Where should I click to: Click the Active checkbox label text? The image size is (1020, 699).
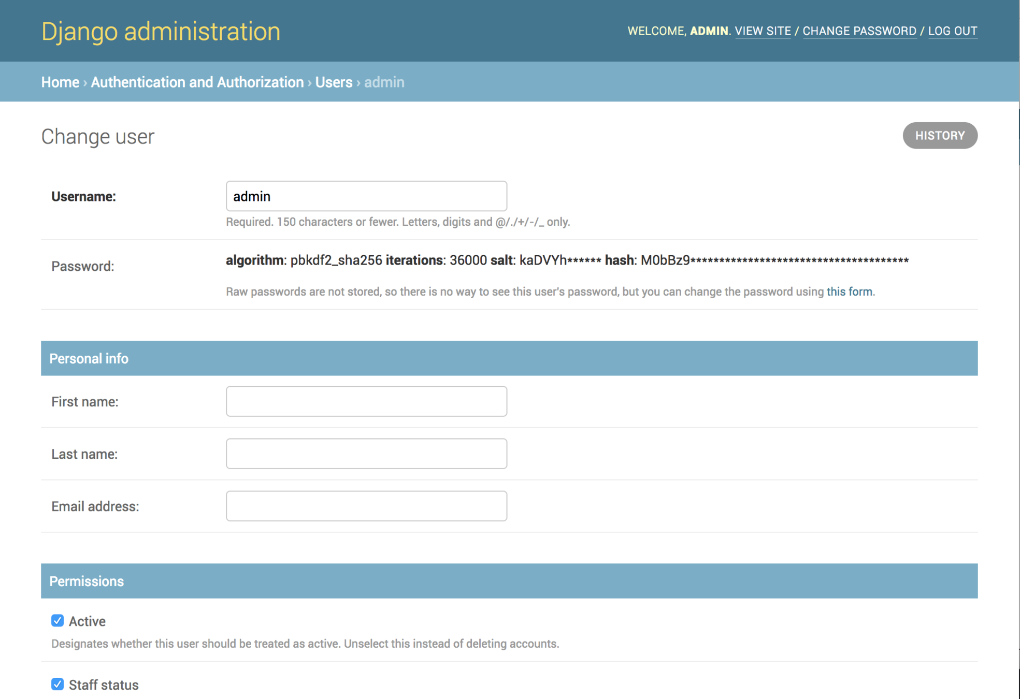tap(87, 621)
